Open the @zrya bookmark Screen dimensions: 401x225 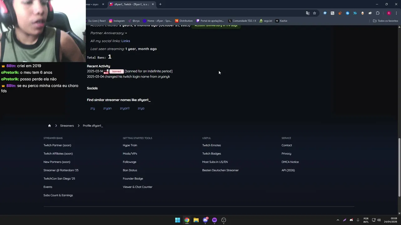click(134, 21)
